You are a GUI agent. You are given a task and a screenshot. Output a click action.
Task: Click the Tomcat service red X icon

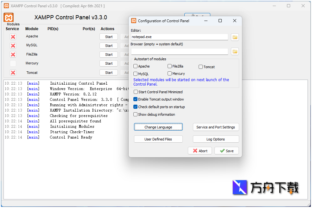pos(13,73)
